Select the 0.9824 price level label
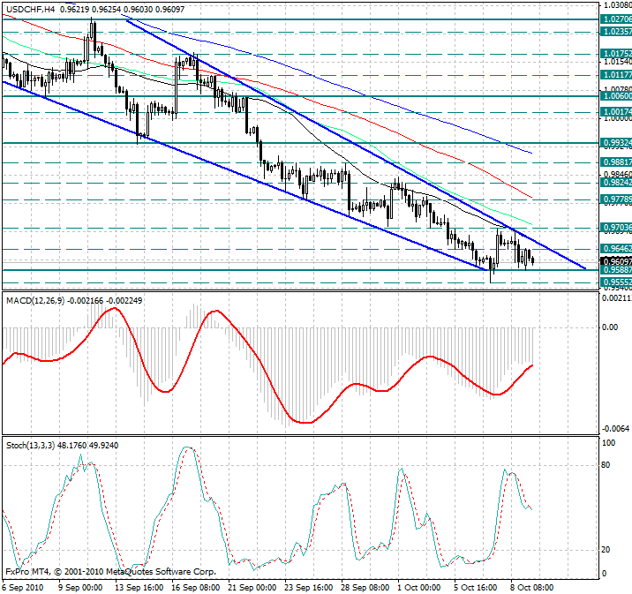 (616, 183)
